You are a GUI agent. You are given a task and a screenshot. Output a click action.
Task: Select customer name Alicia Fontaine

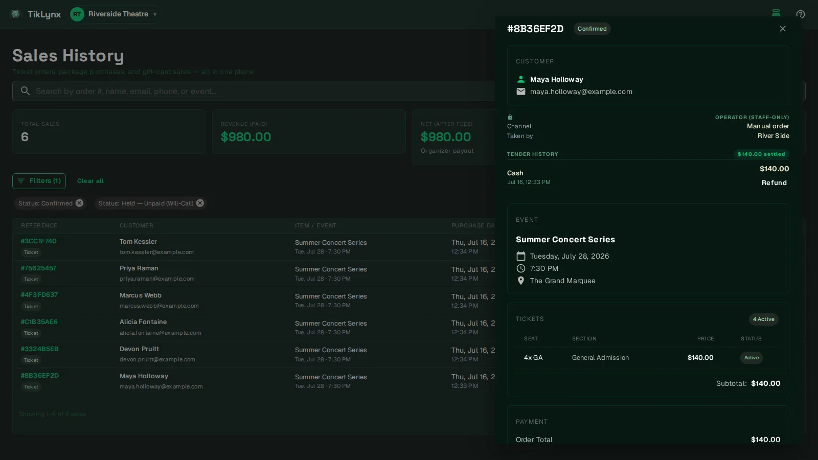click(143, 322)
